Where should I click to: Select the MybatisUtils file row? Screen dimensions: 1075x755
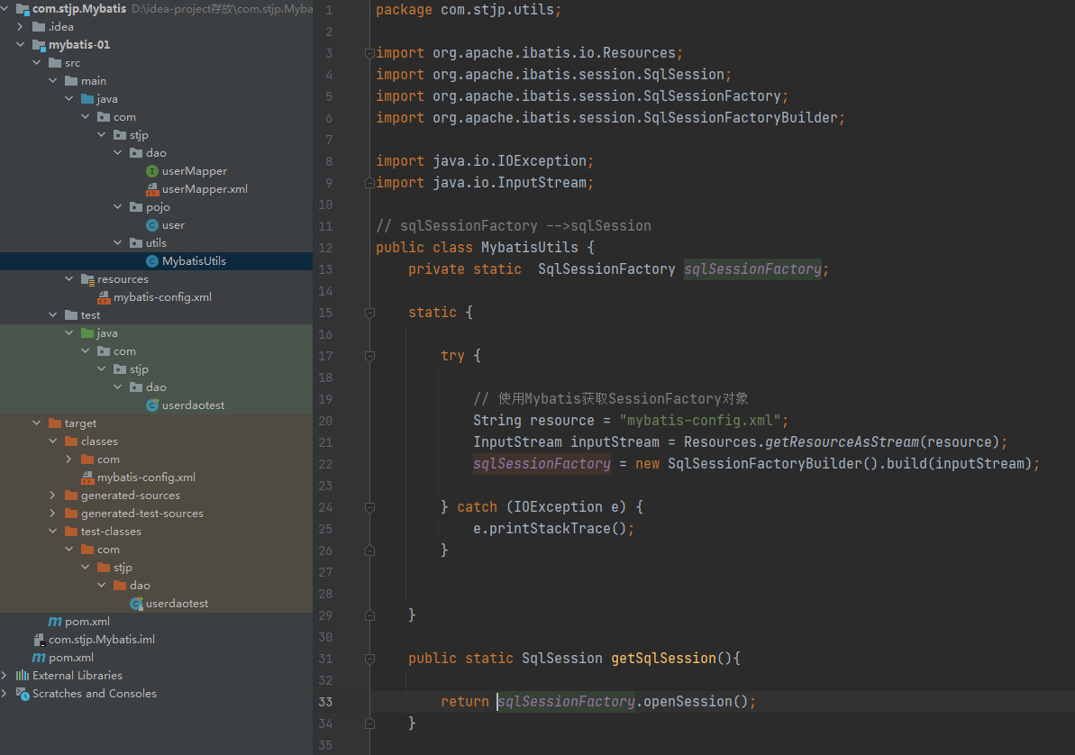point(156,261)
